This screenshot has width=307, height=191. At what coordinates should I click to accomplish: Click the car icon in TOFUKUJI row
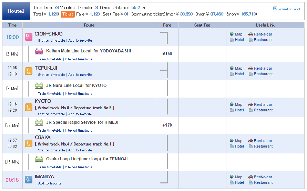[x=250, y=68]
